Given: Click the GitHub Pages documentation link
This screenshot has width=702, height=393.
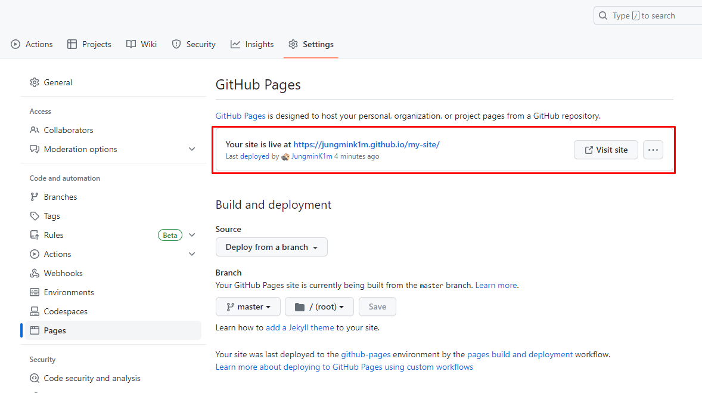Looking at the screenshot, I should coord(240,116).
